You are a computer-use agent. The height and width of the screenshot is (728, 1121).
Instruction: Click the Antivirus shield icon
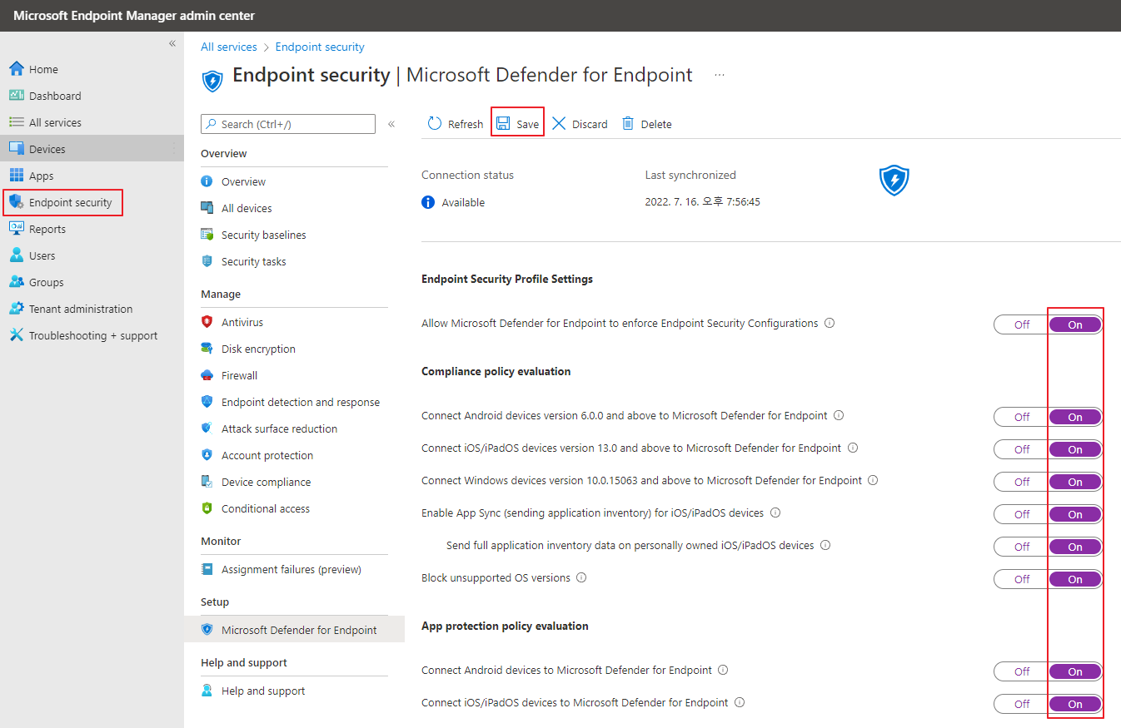coord(207,322)
